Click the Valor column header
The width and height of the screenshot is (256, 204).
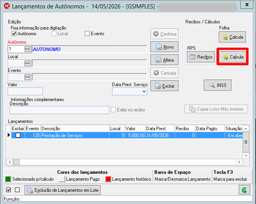pos(135,129)
